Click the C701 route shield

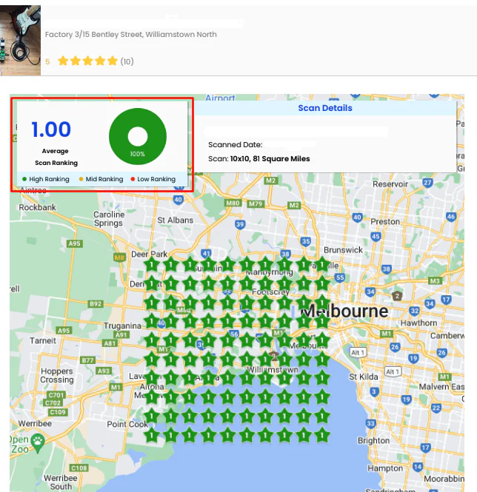[x=56, y=395]
